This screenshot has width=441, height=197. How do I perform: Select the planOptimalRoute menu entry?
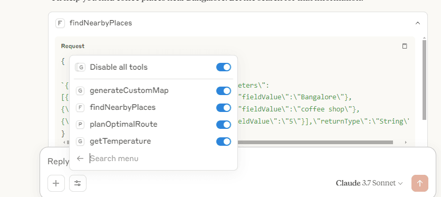tap(154, 125)
